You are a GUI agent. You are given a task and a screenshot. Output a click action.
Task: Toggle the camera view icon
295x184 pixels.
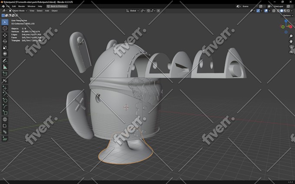pos(291,47)
